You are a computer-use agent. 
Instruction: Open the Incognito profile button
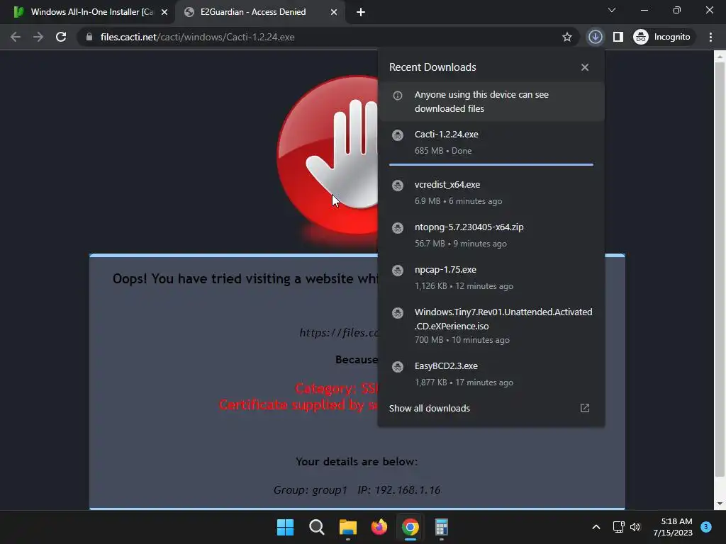pos(662,37)
